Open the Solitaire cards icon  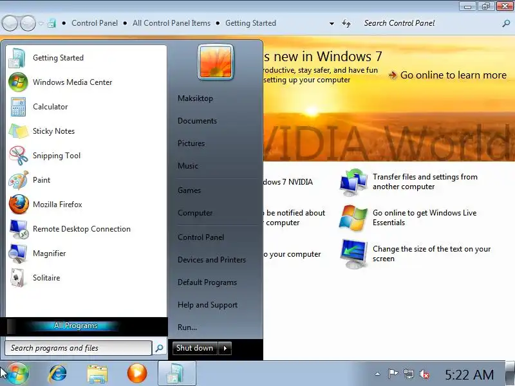18,278
